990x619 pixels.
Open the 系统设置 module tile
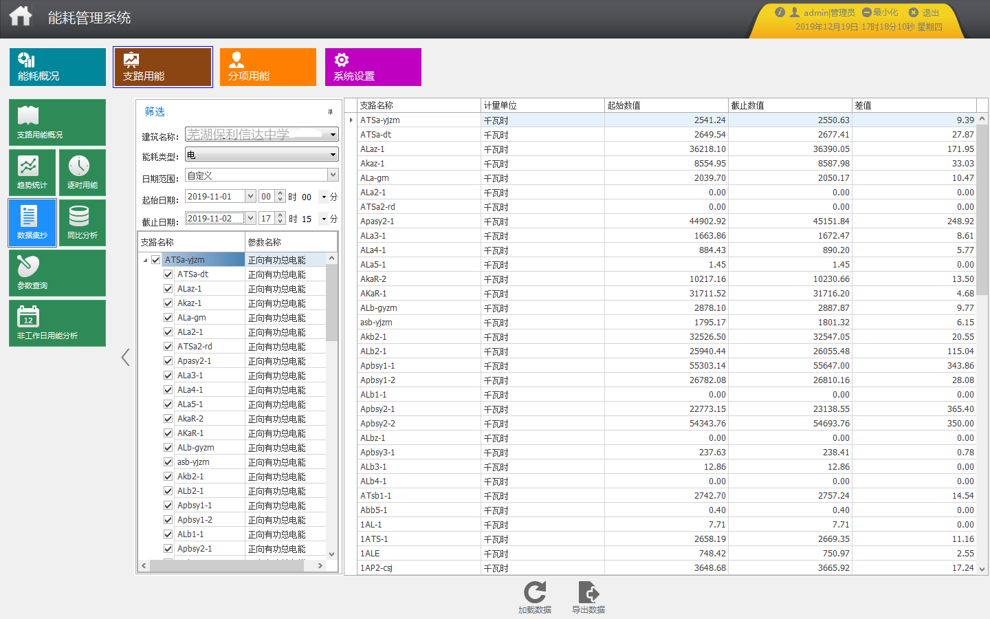pyautogui.click(x=373, y=67)
